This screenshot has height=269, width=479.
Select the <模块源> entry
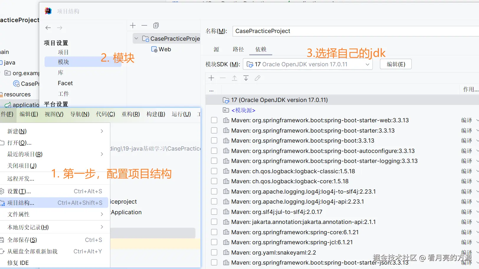tap(243, 110)
